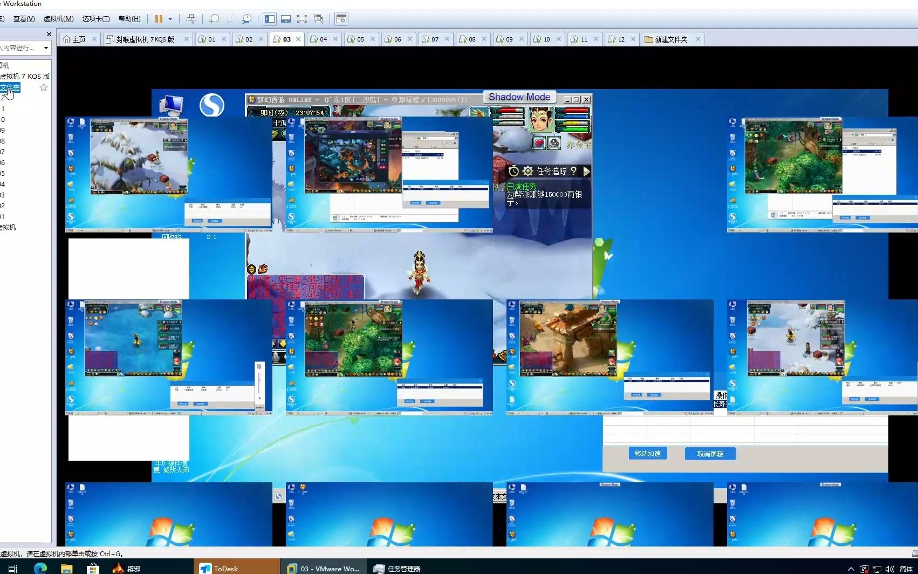The width and height of the screenshot is (918, 574).
Task: Open the 辟邪 taskbar app
Action: point(127,569)
